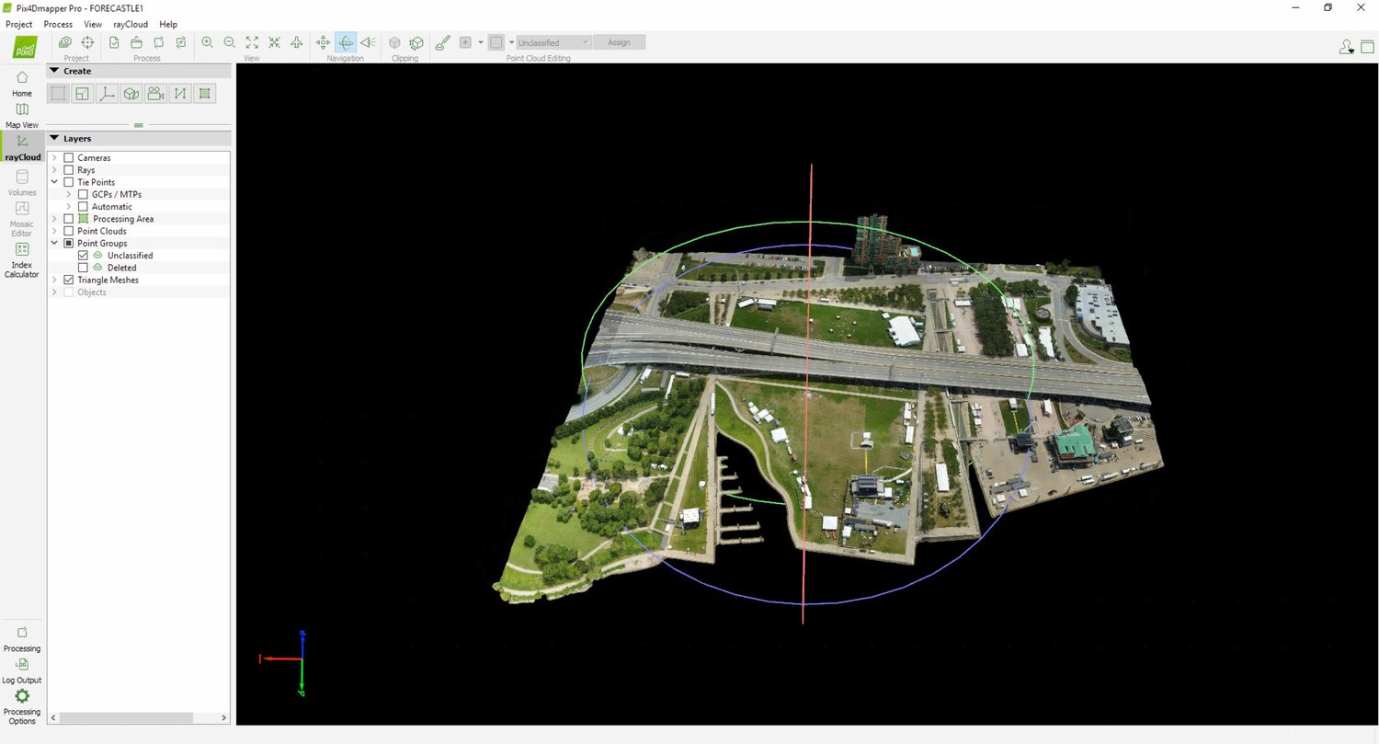1379x744 pixels.
Task: Open the Process menu
Action: [x=58, y=24]
